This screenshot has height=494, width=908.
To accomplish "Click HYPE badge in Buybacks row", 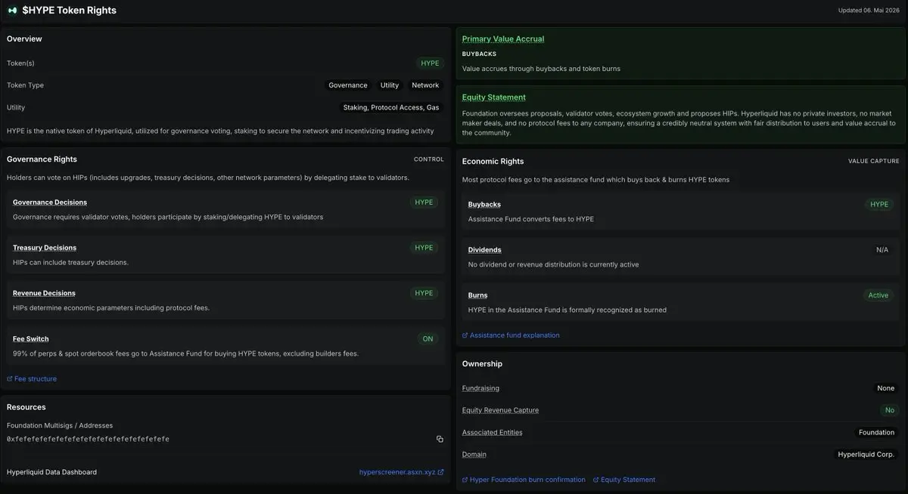I will [879, 205].
